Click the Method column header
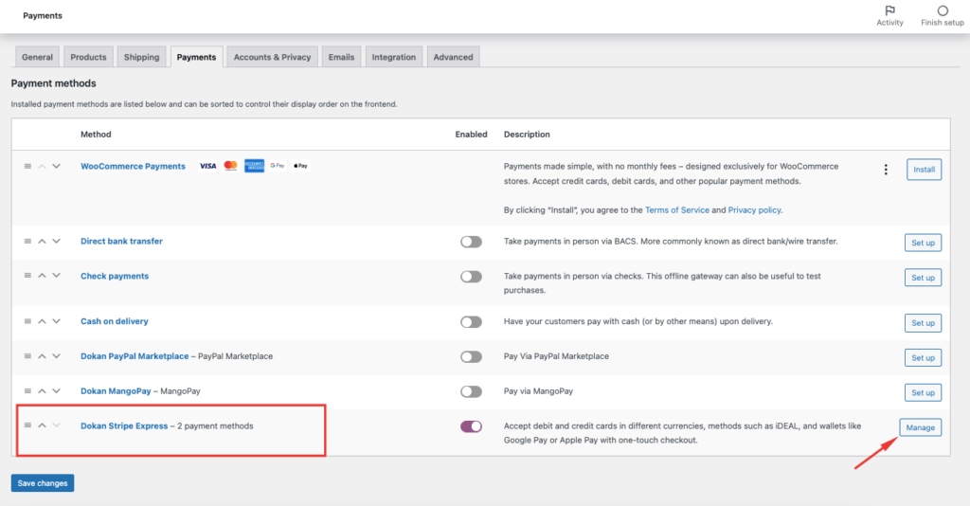Image resolution: width=970 pixels, height=506 pixels. click(96, 135)
